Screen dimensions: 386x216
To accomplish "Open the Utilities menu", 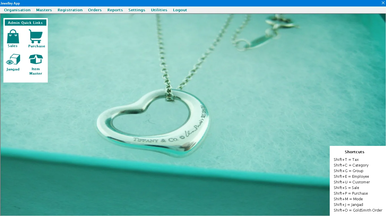I will 159,10.
